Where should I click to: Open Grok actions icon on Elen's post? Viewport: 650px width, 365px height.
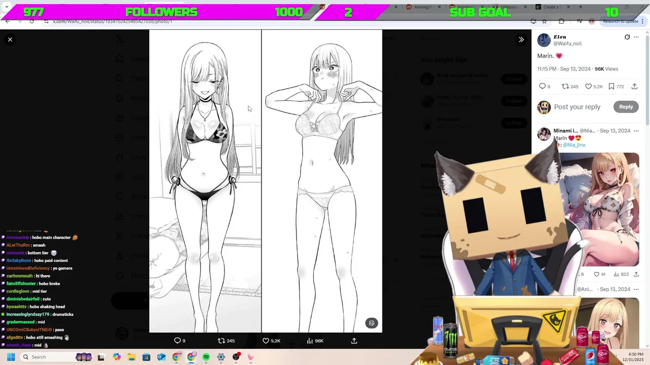tap(627, 37)
